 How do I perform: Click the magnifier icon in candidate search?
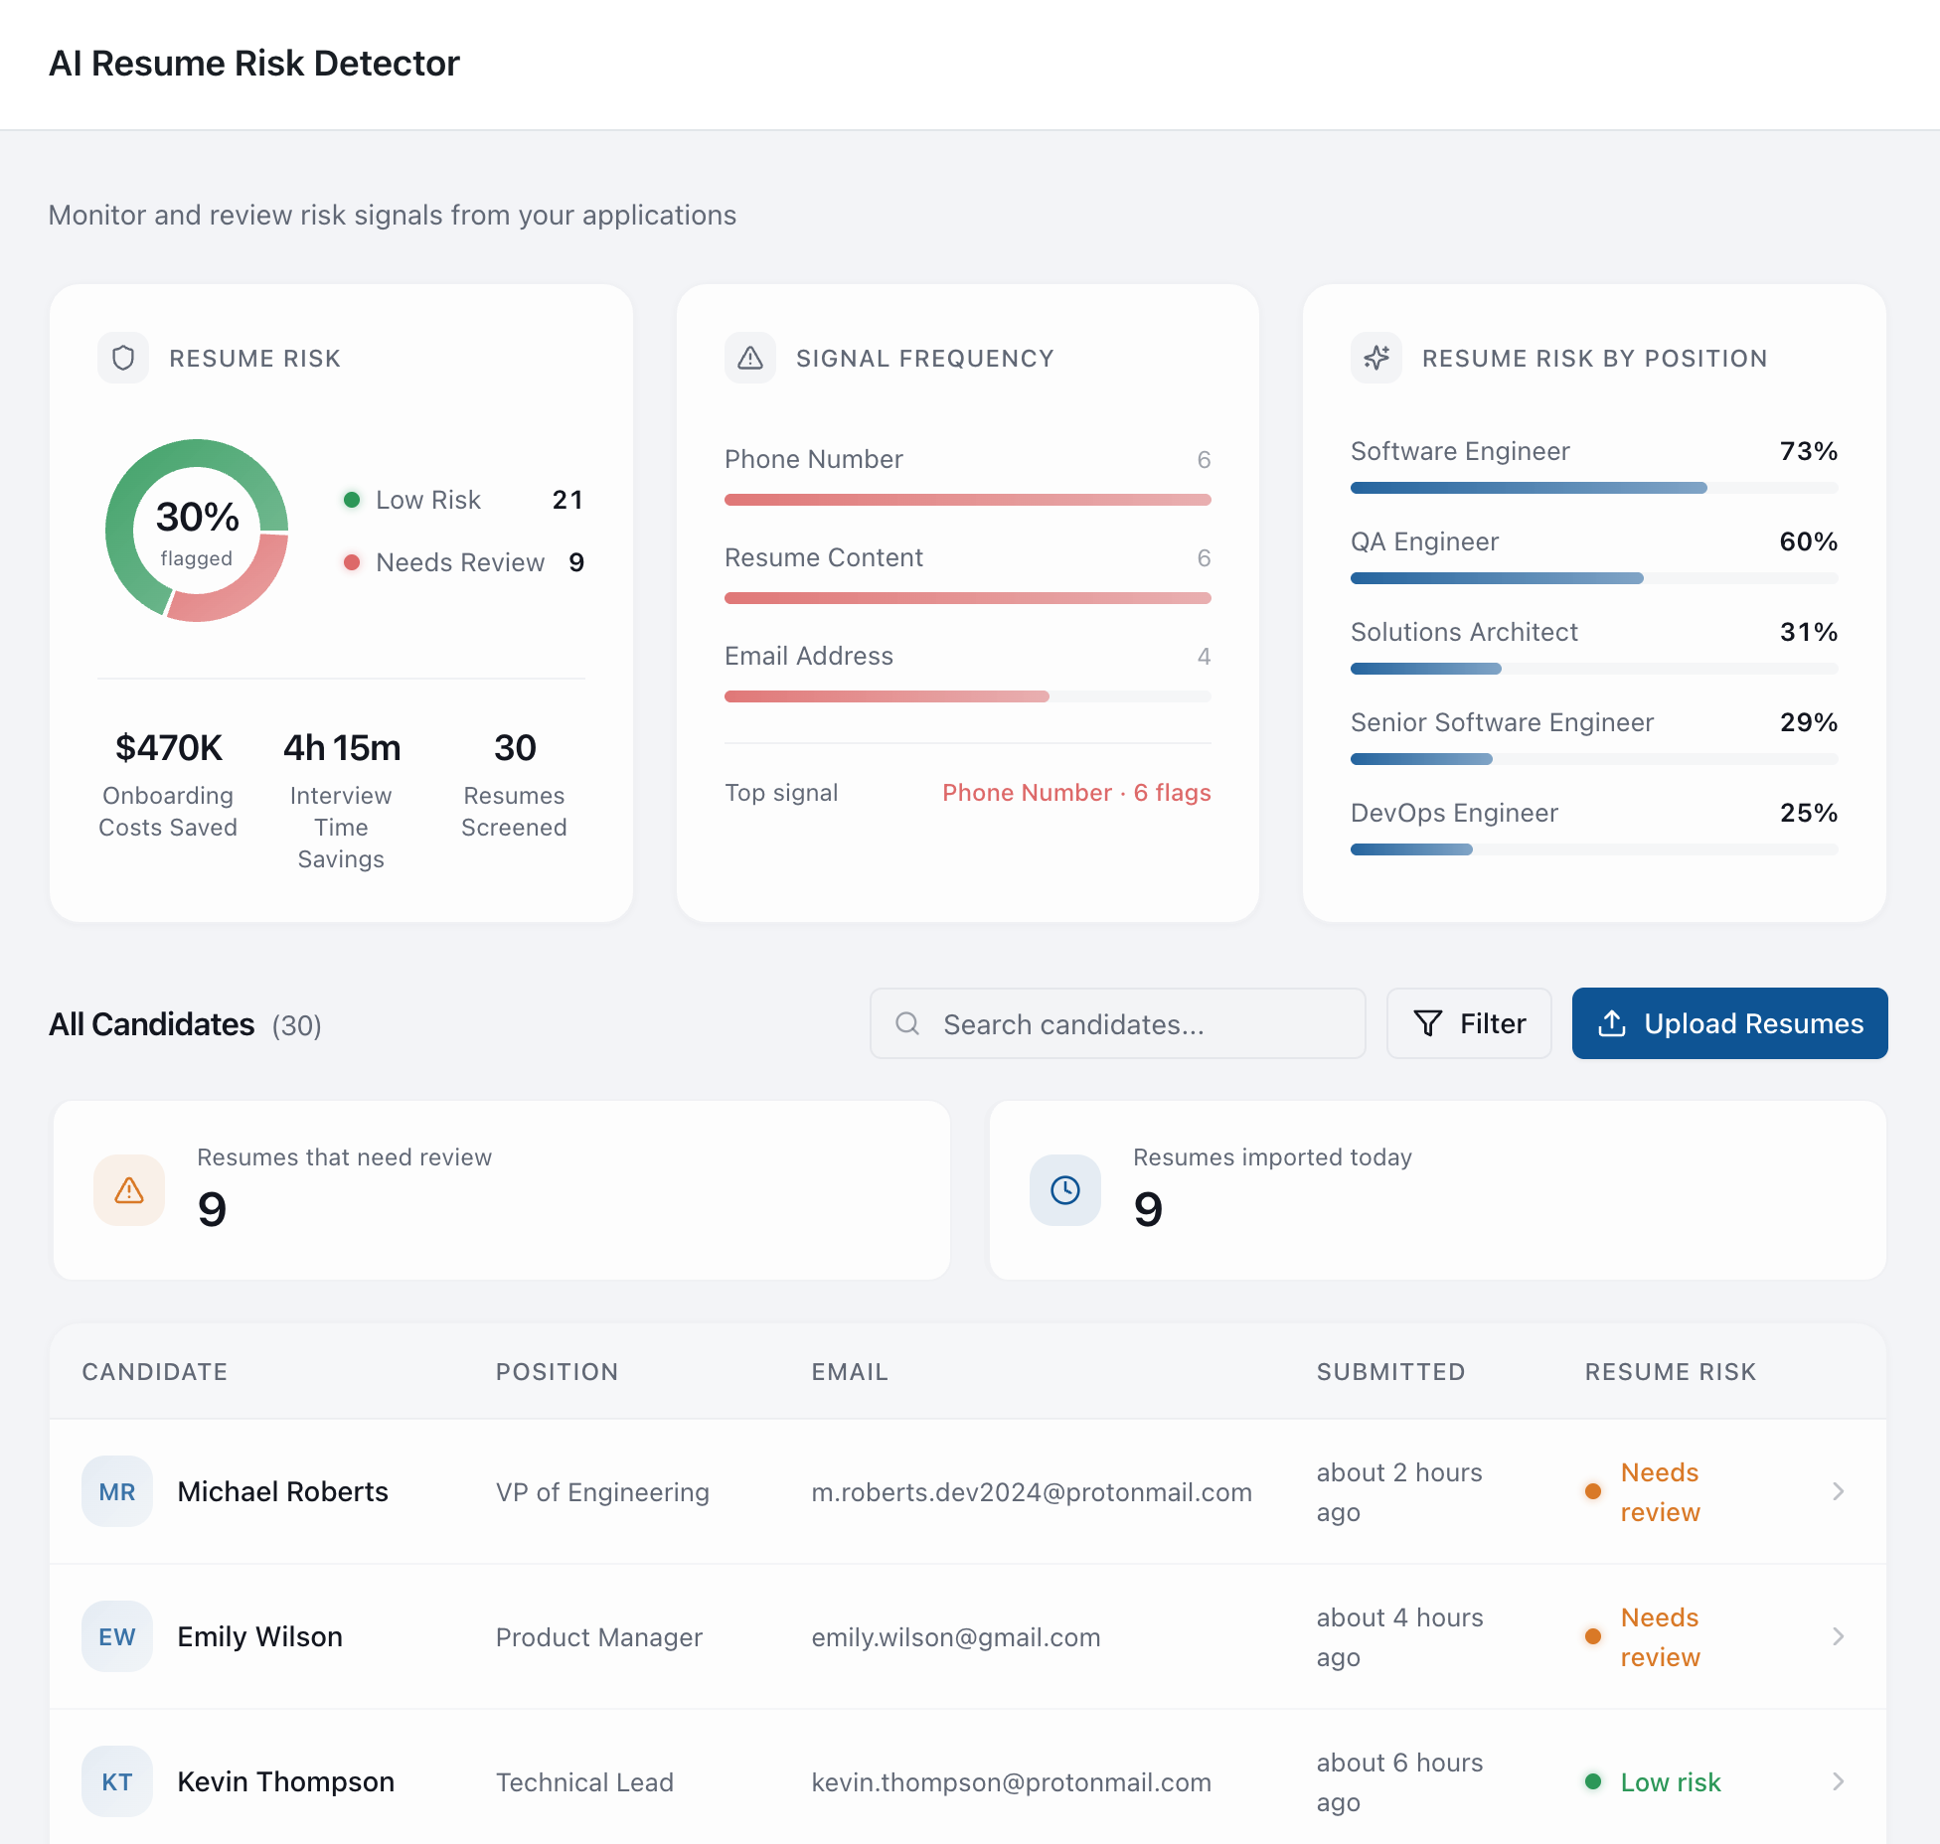(907, 1023)
